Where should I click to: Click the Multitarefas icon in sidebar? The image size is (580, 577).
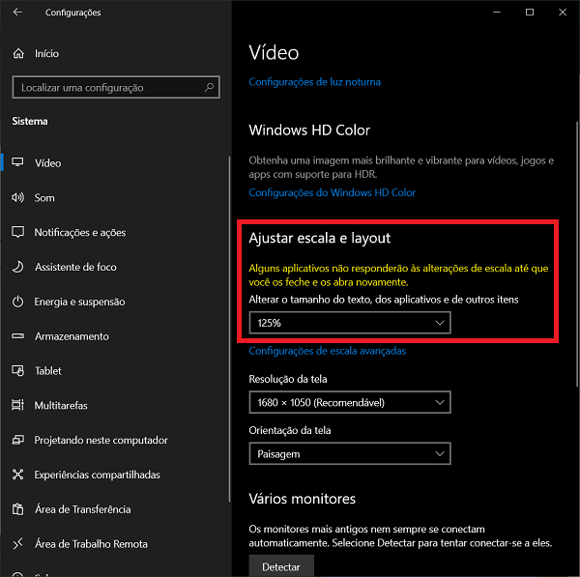pos(16,406)
